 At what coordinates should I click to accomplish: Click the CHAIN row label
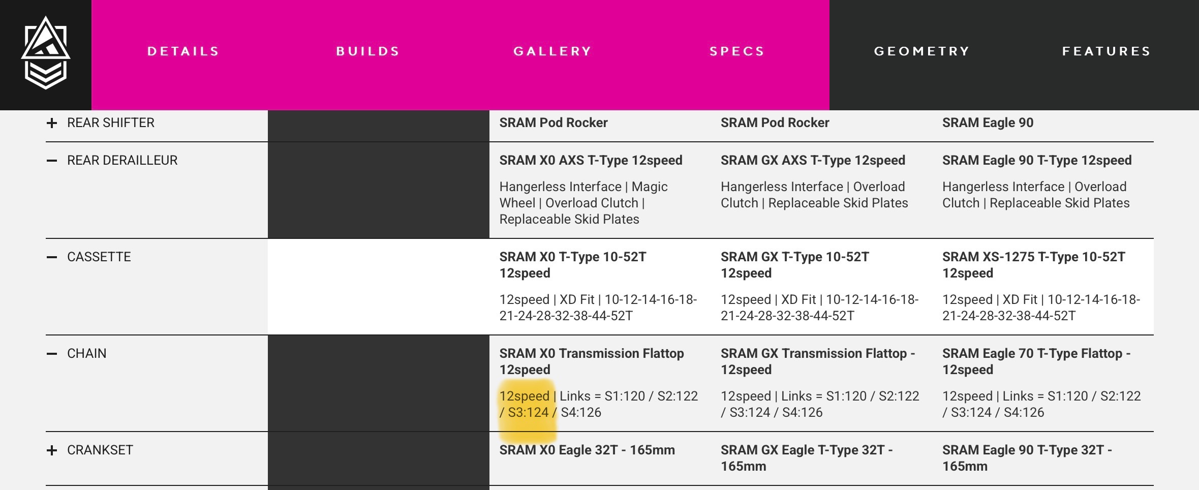pos(87,354)
